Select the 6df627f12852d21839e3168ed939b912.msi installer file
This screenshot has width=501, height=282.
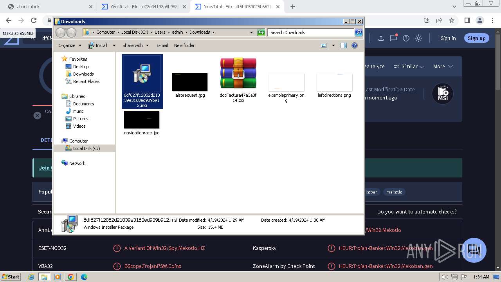coord(142,81)
